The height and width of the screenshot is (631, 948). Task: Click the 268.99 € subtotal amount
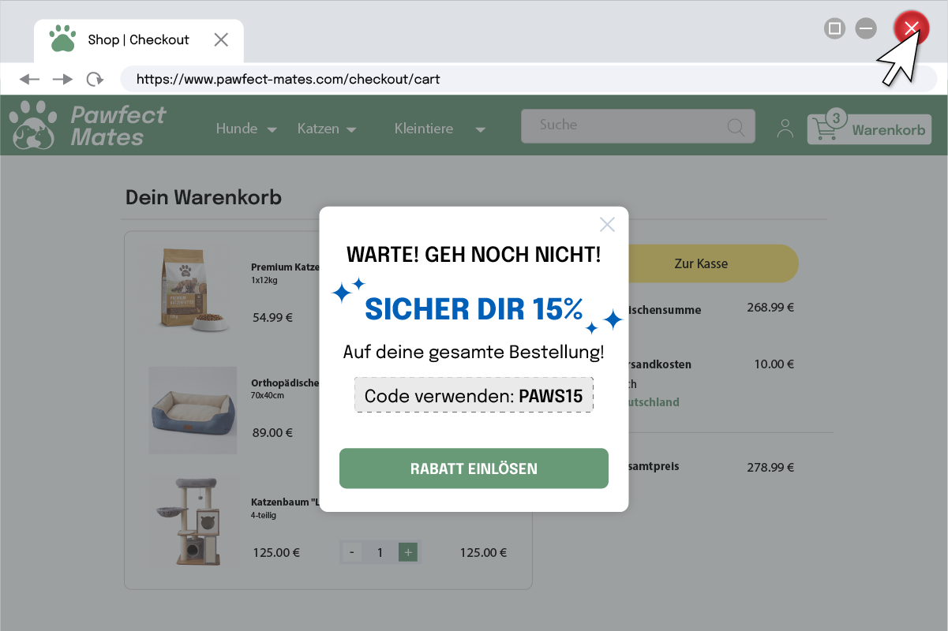coord(770,308)
